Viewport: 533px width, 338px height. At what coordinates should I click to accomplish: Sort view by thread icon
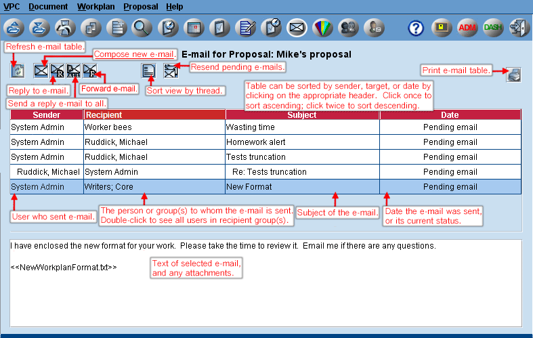(149, 70)
